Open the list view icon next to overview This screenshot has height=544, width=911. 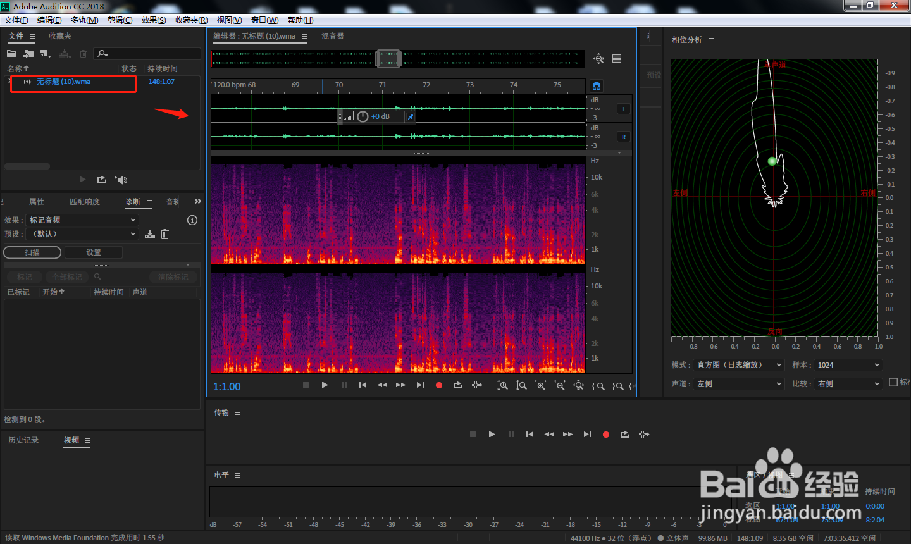pos(617,59)
